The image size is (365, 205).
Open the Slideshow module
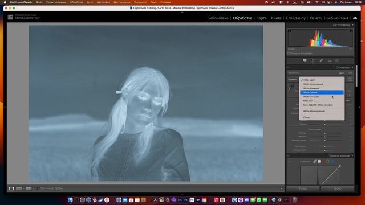295,18
